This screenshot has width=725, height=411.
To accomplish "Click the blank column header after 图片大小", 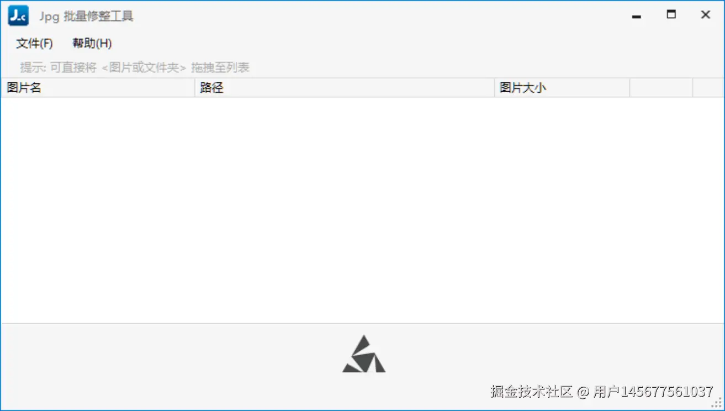I will click(661, 88).
